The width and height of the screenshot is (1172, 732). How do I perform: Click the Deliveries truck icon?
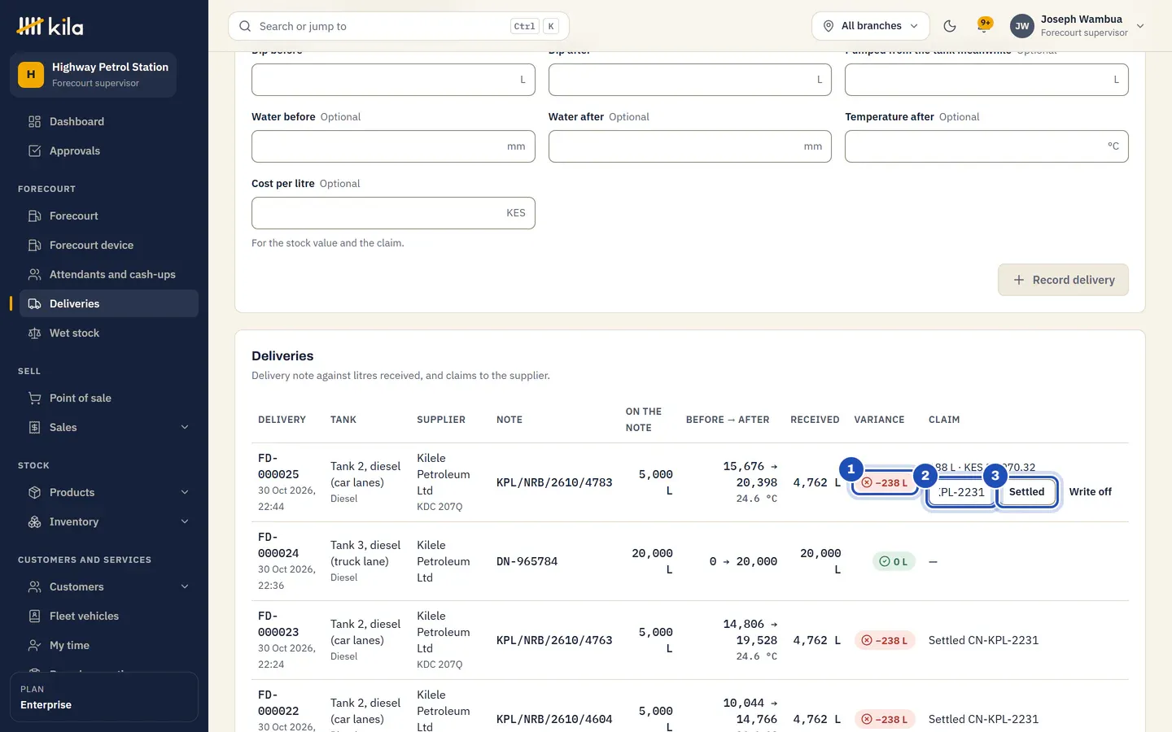34,303
